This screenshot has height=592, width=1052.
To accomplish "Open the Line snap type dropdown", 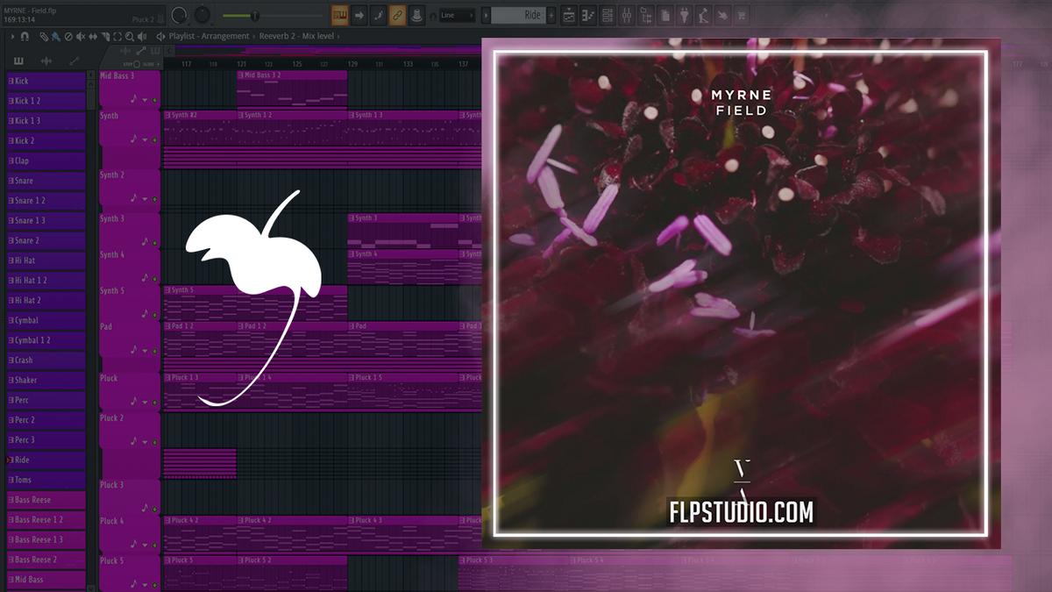I will click(x=459, y=15).
